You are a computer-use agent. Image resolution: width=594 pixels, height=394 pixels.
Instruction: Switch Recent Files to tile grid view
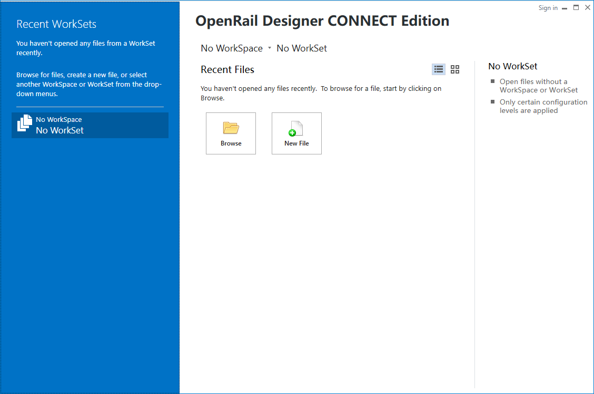coord(455,69)
